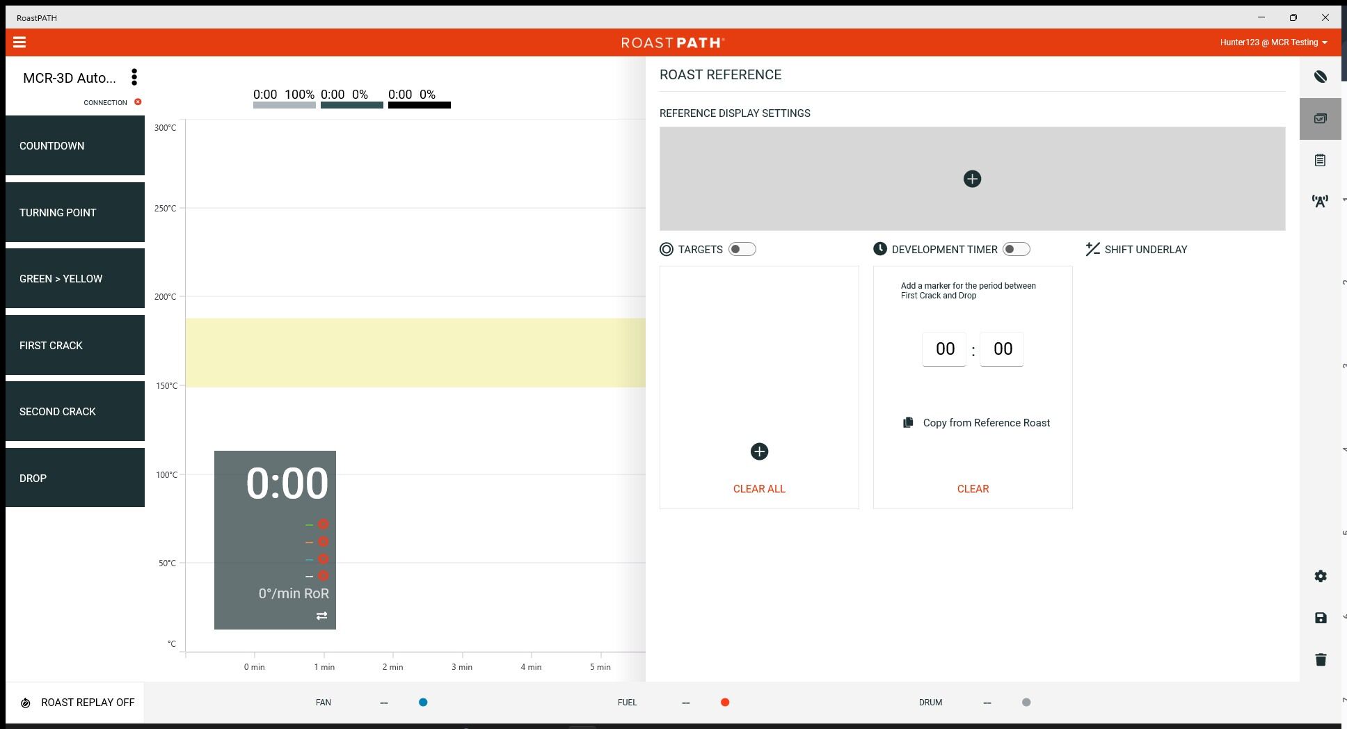Click the ROASTPATH logo in the header

673,42
